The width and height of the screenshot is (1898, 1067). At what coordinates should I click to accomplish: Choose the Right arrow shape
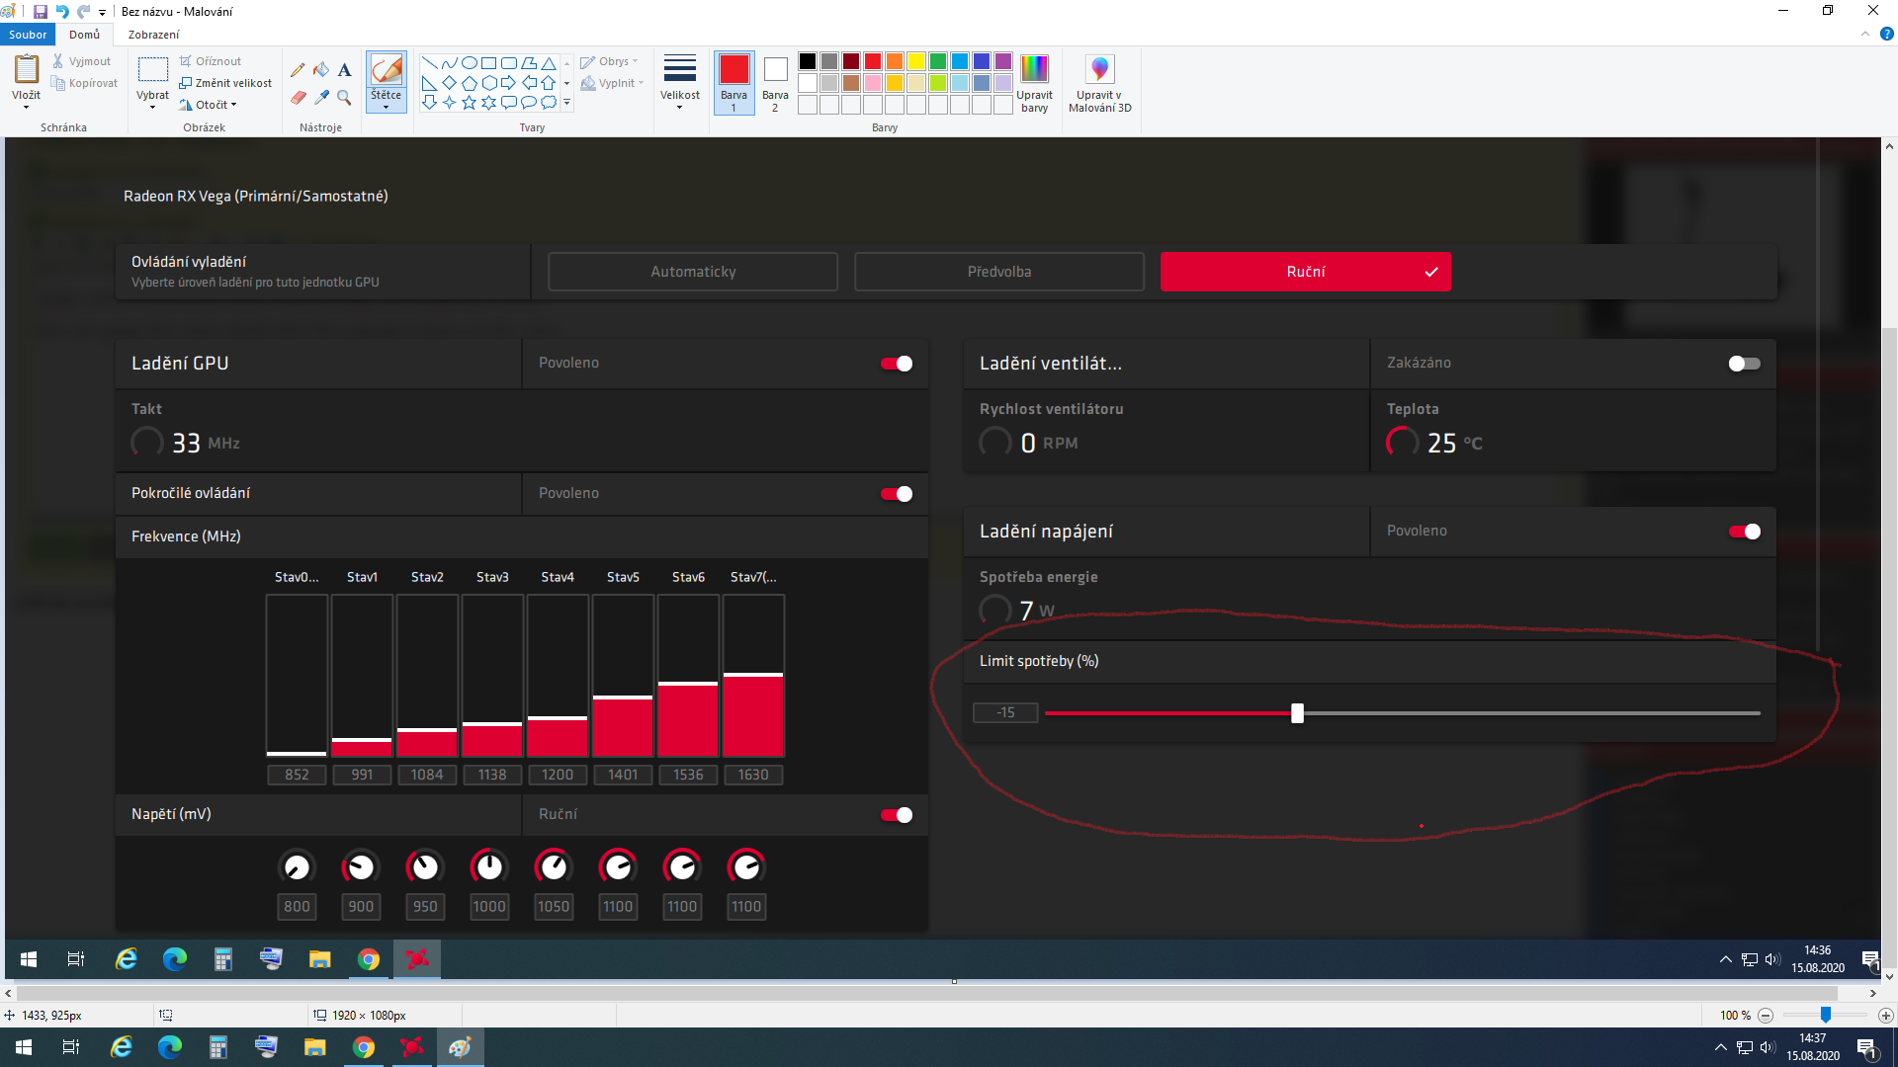point(509,82)
